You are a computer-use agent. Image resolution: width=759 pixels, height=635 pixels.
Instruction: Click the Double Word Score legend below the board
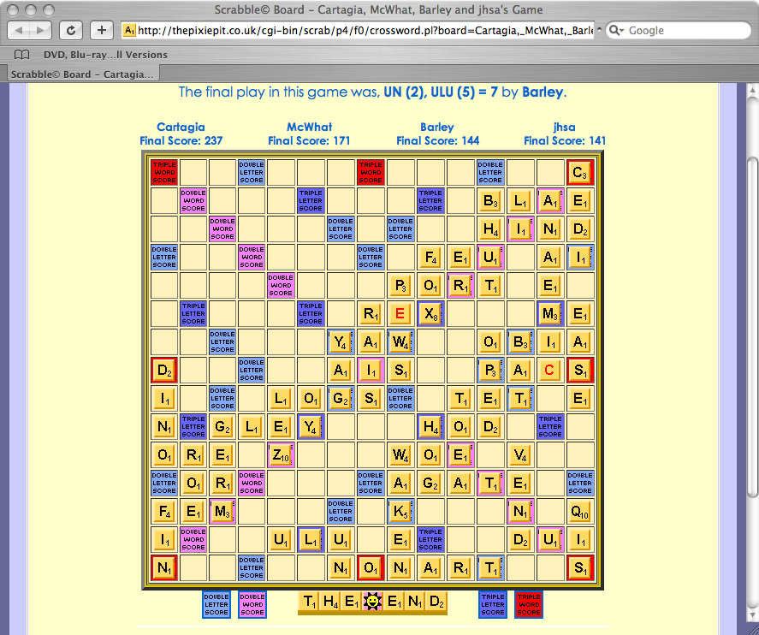252,604
